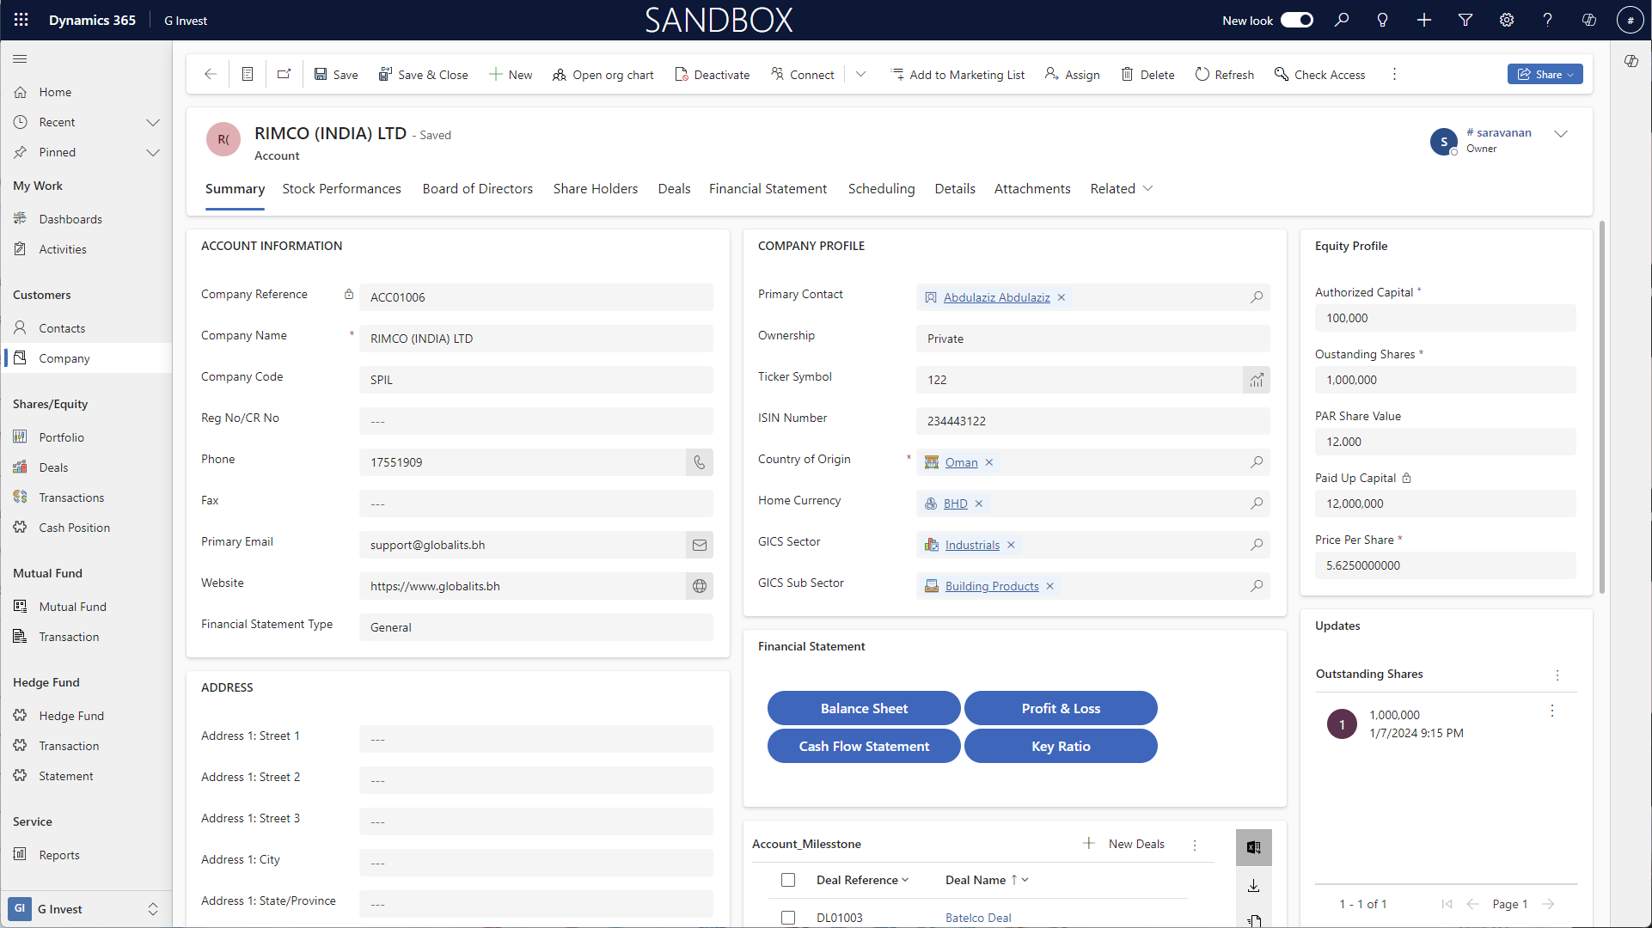Viewport: 1652px width, 928px height.
Task: Click the phone call icon beside Phone field
Action: point(700,462)
